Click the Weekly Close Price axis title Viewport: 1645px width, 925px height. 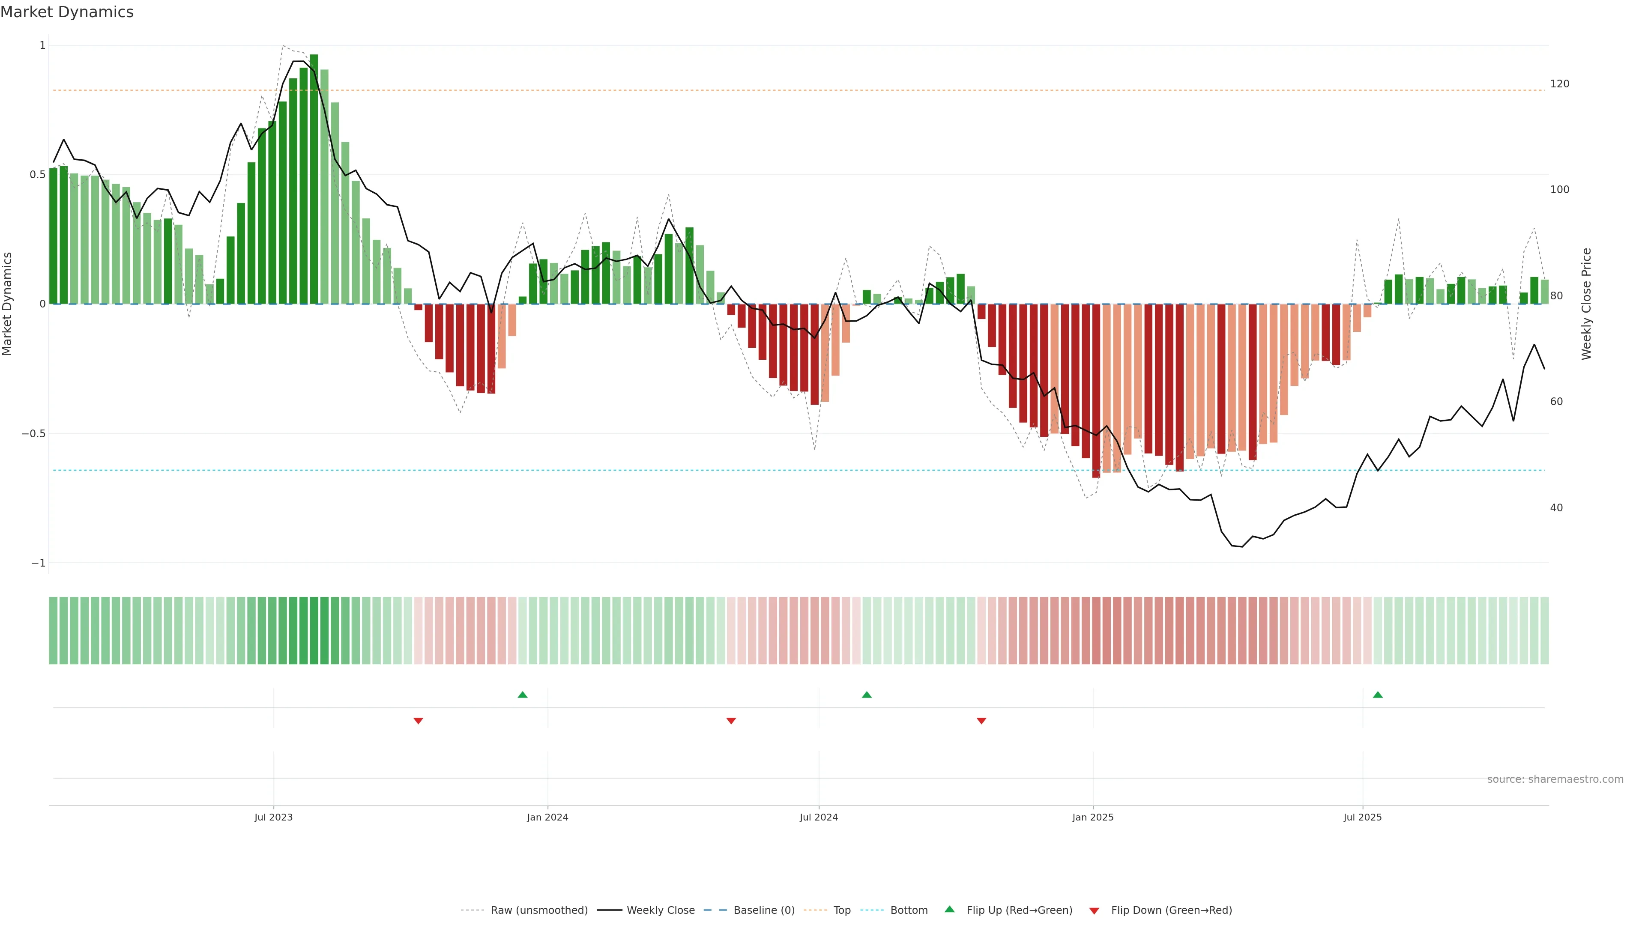point(1586,304)
